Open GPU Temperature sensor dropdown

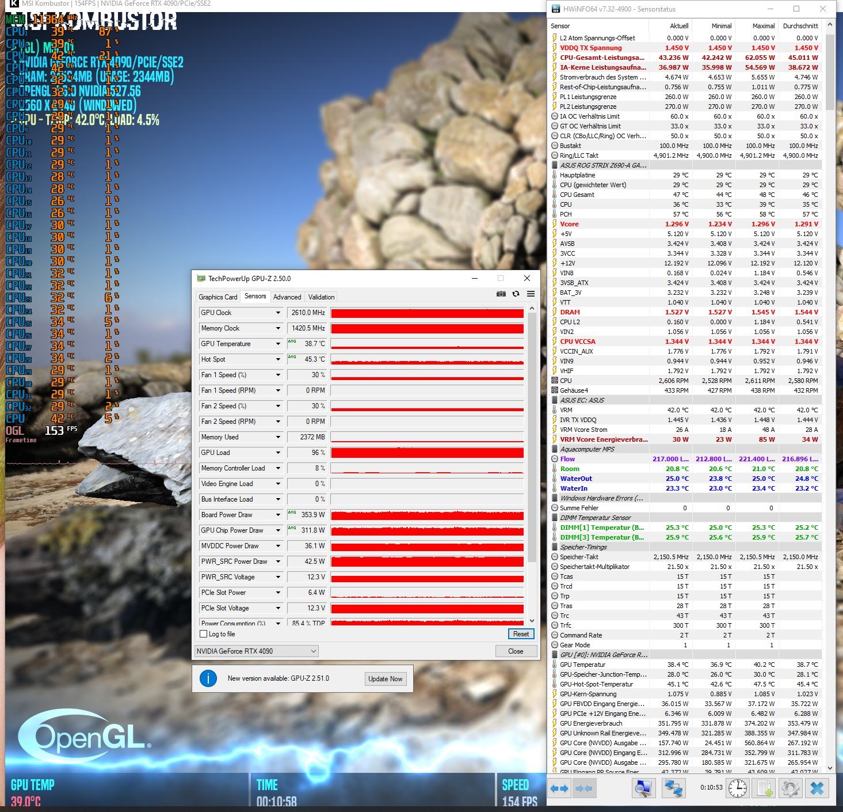pos(278,344)
